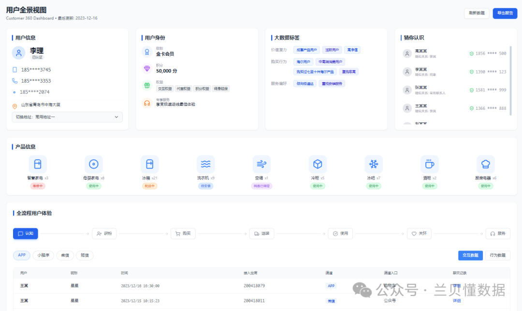
Task: Switch to the 小程序 channel pill
Action: tap(43, 255)
